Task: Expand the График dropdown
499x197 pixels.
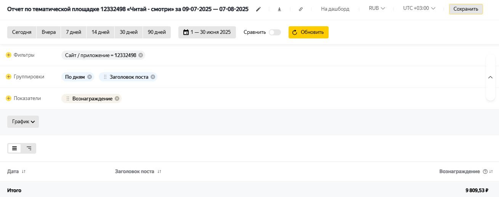Action: point(23,122)
